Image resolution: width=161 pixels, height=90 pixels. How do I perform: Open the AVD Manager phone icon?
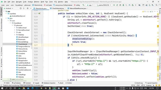tap(150, 5)
